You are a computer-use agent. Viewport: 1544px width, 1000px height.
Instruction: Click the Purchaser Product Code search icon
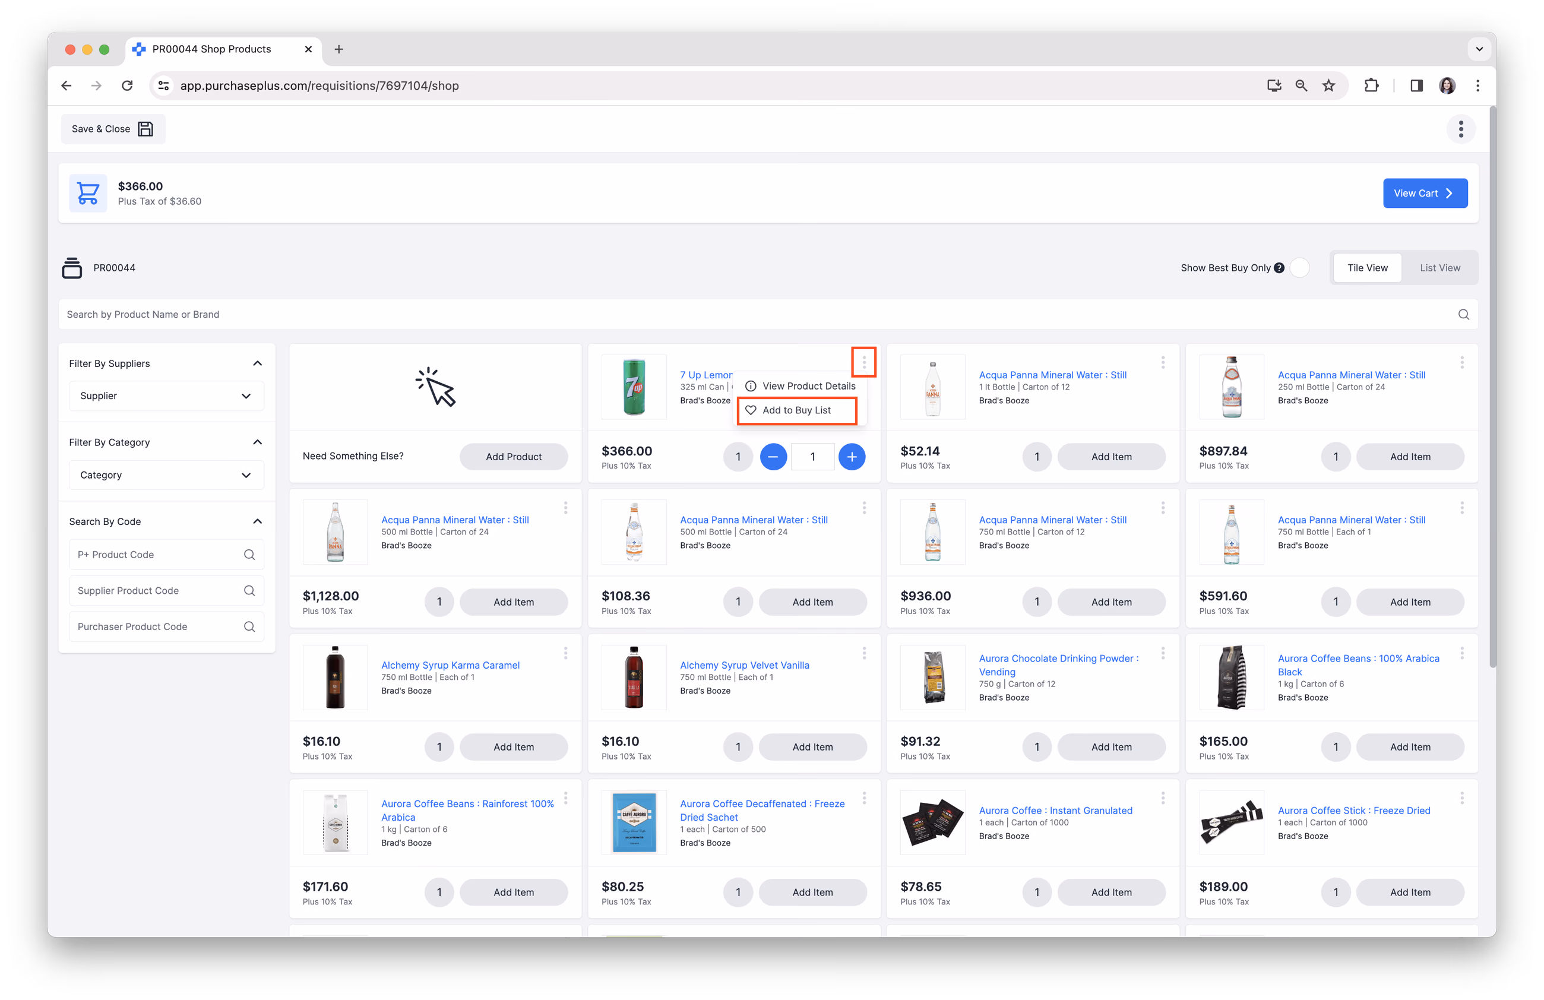249,626
